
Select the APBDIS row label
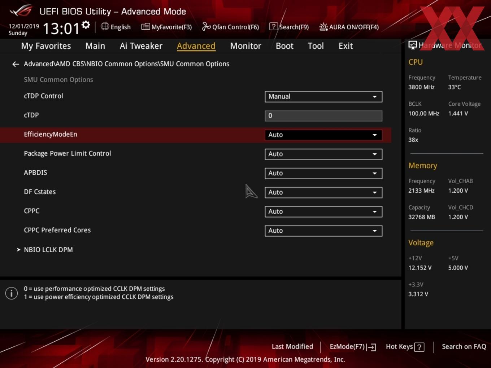click(35, 172)
